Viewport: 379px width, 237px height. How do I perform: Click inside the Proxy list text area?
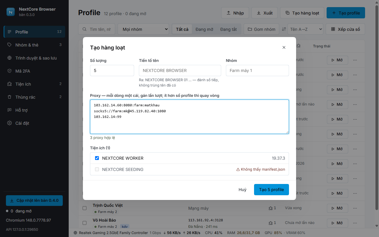pos(189,117)
